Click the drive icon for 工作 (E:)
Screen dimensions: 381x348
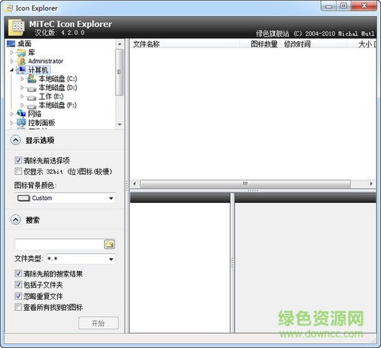pyautogui.click(x=32, y=98)
